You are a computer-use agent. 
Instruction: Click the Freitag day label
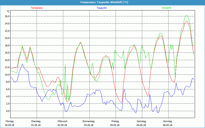[115, 121]
